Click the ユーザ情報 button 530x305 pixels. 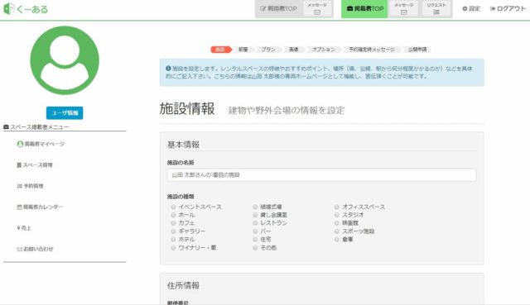tap(65, 112)
